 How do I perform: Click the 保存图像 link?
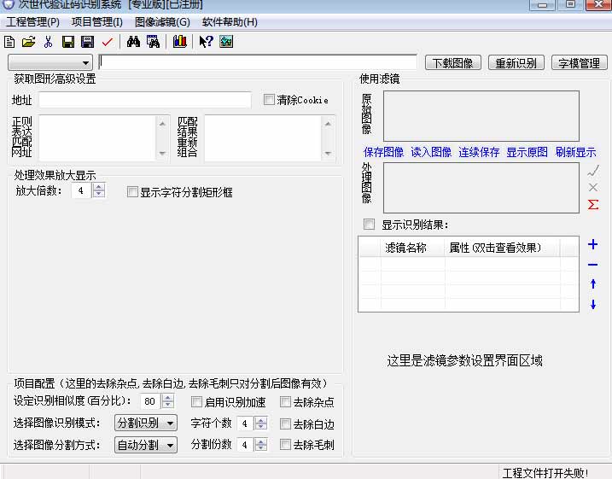click(383, 152)
